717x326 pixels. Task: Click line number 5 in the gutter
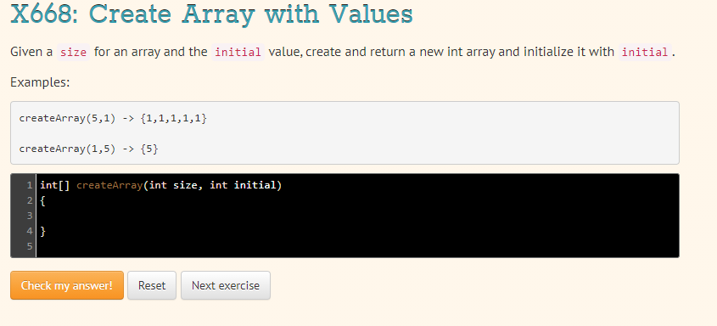tap(29, 246)
